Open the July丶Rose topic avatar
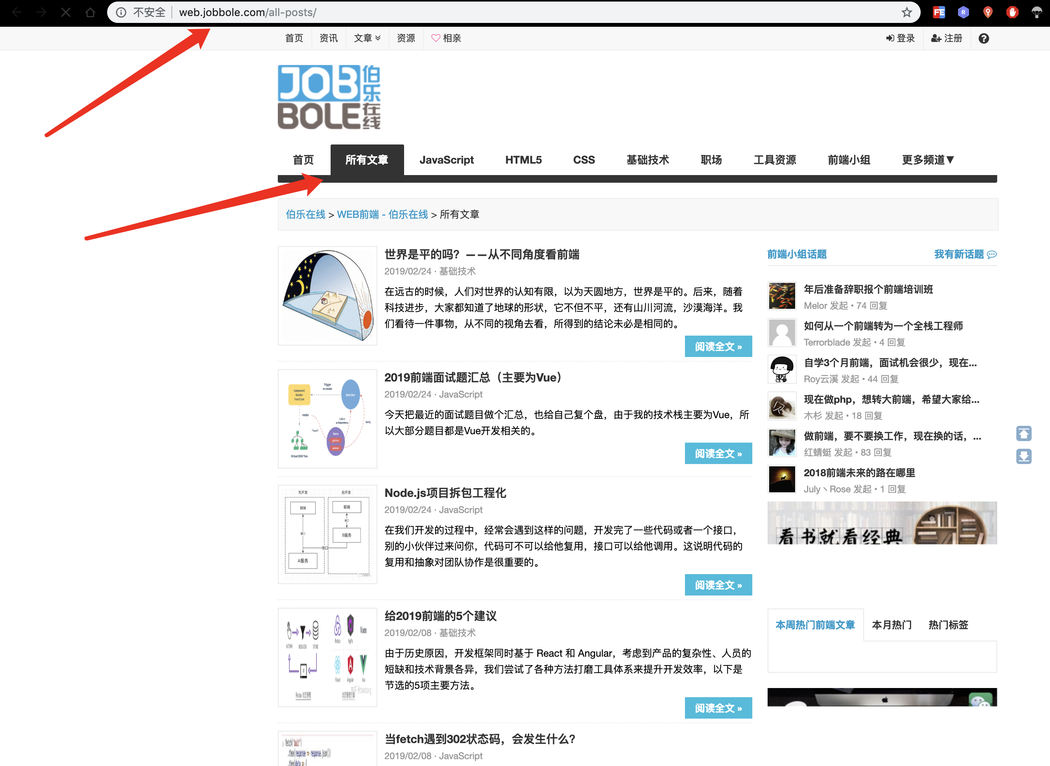1050x766 pixels. tap(782, 479)
